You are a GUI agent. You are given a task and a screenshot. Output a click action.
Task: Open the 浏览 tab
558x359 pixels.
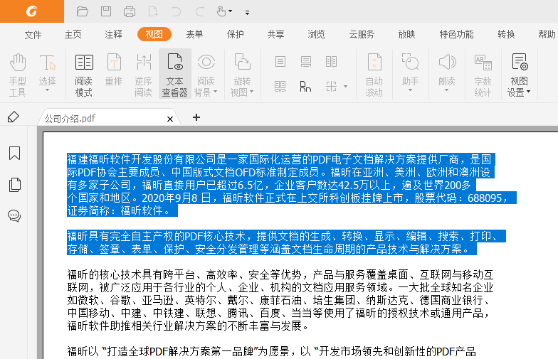coord(316,34)
